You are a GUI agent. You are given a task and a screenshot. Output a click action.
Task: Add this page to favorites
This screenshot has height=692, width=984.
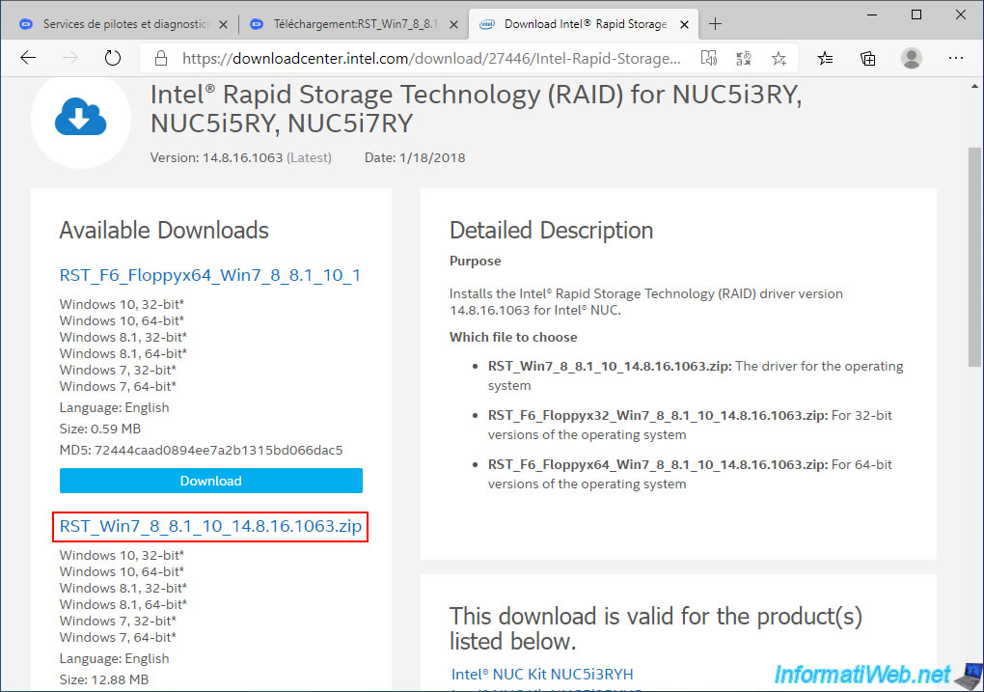tap(779, 59)
